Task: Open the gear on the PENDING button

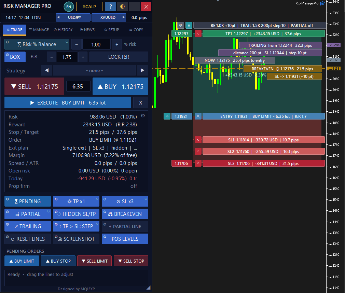Action: 7,199
